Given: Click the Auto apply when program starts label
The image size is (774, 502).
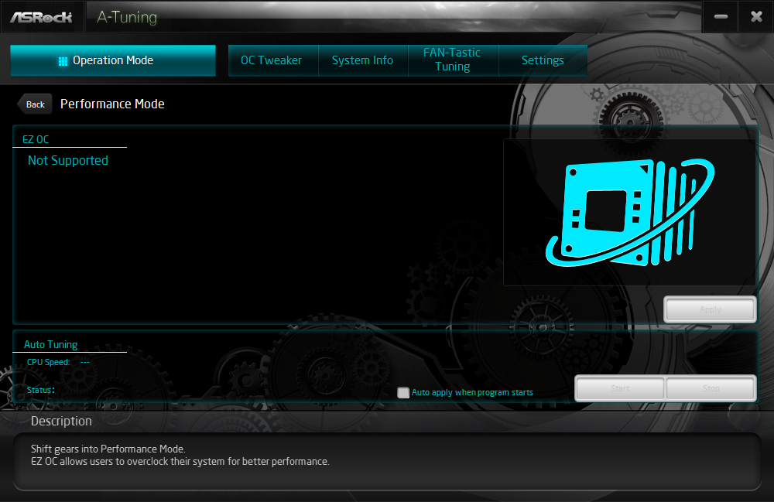Looking at the screenshot, I should 472,392.
